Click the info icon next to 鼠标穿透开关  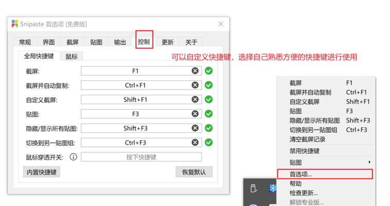point(73,157)
